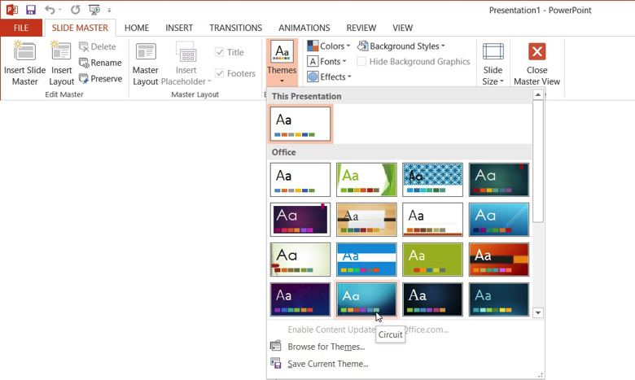
Task: Open the Master Layout icon
Action: click(146, 53)
